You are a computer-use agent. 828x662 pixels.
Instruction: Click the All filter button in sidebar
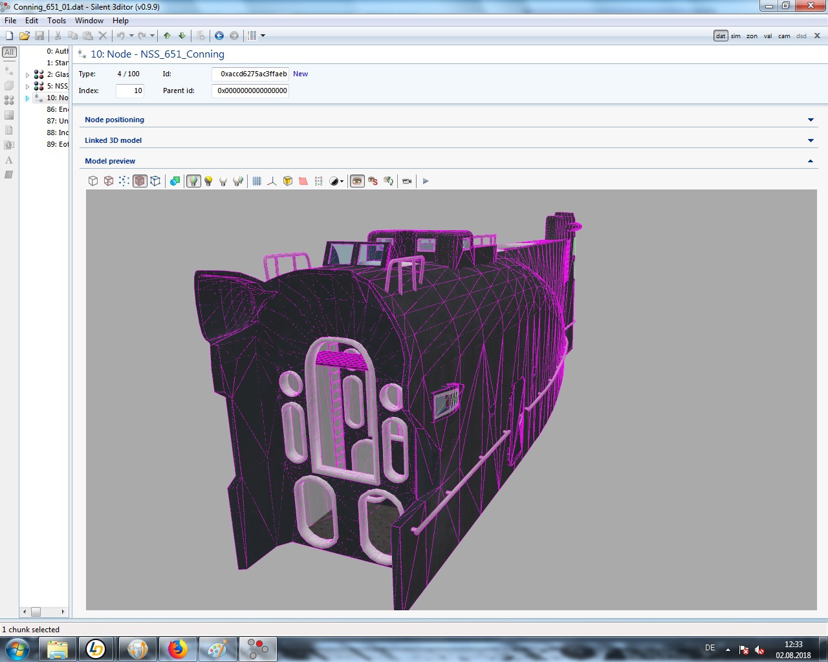(x=9, y=52)
